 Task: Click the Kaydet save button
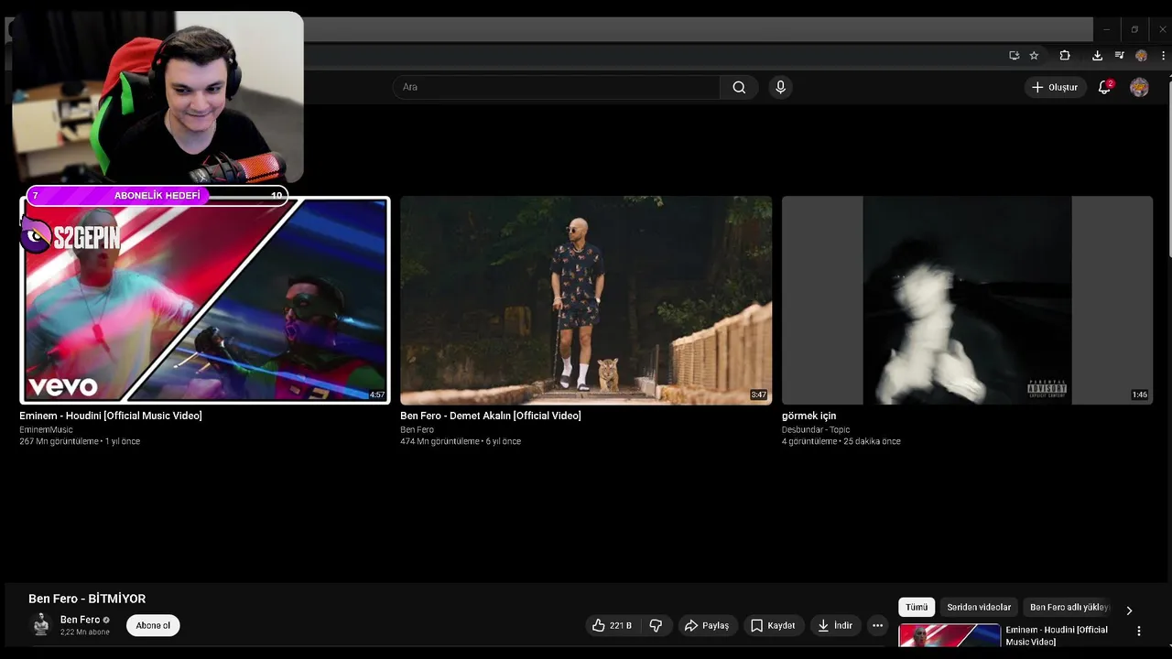774,625
